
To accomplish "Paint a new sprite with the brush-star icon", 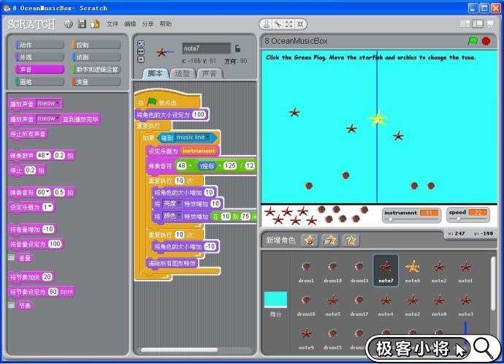I will tap(310, 240).
